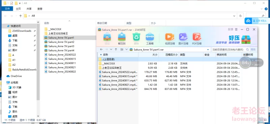Open the 文件 menu in Explorer
270x124 pixels.
click(x=7, y=9)
